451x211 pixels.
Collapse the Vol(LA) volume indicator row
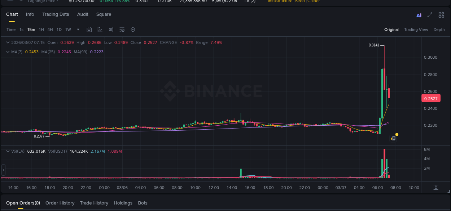coord(7,152)
